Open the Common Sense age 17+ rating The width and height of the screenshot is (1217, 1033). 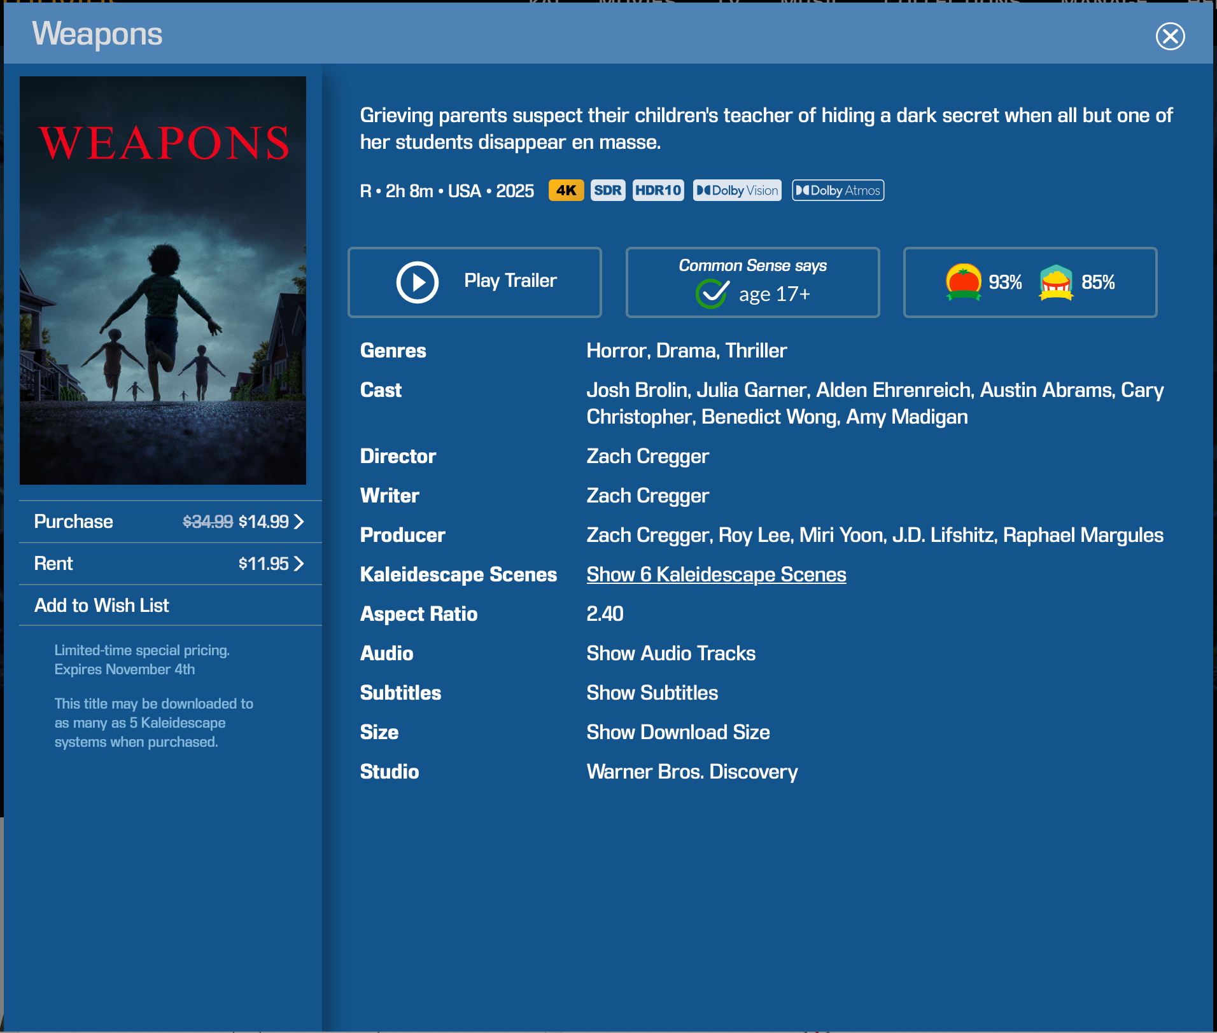752,282
